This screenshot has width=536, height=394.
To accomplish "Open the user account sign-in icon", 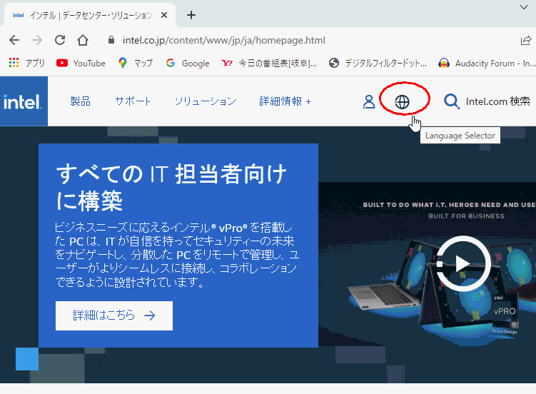I will [x=369, y=101].
